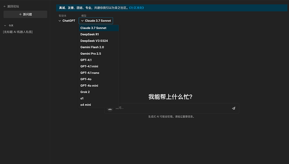This screenshot has width=289, height=164.
Task: Collapse the 今天 section chevron
Action: (x=5, y=25)
